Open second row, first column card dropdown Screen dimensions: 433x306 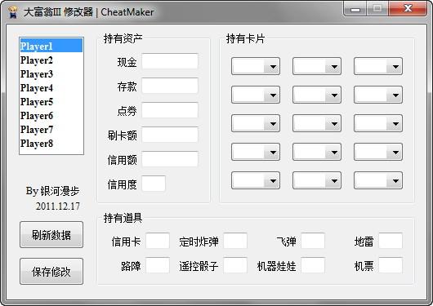click(x=256, y=95)
